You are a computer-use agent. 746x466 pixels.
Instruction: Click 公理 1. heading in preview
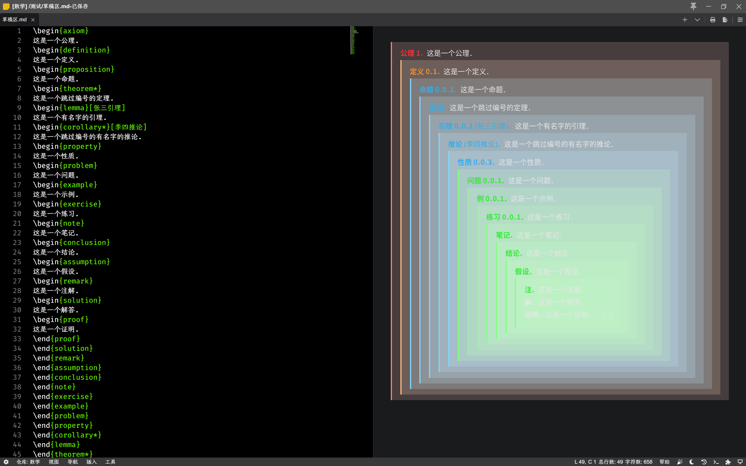(x=412, y=53)
